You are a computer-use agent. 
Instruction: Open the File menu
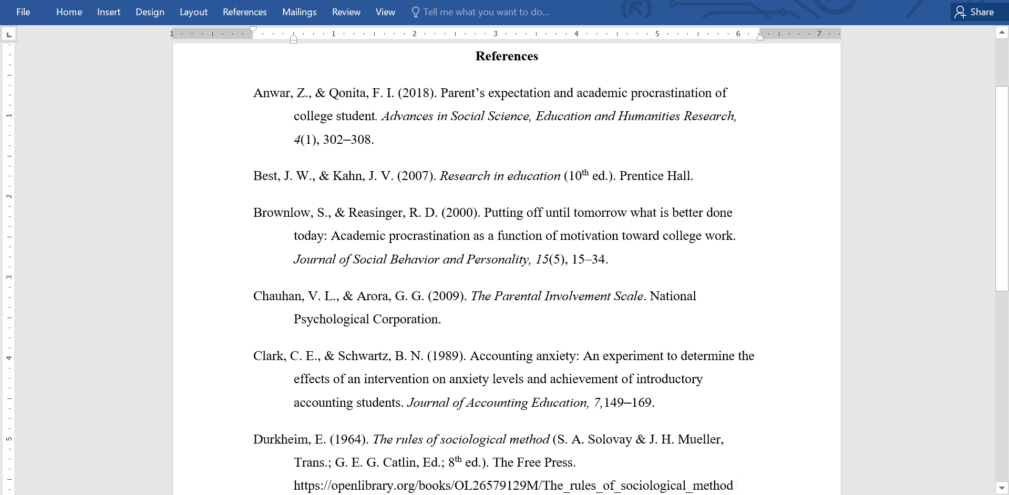(x=23, y=12)
